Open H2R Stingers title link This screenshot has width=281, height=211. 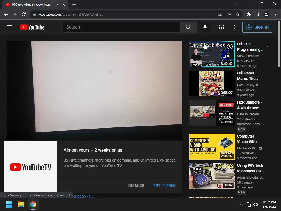click(249, 105)
